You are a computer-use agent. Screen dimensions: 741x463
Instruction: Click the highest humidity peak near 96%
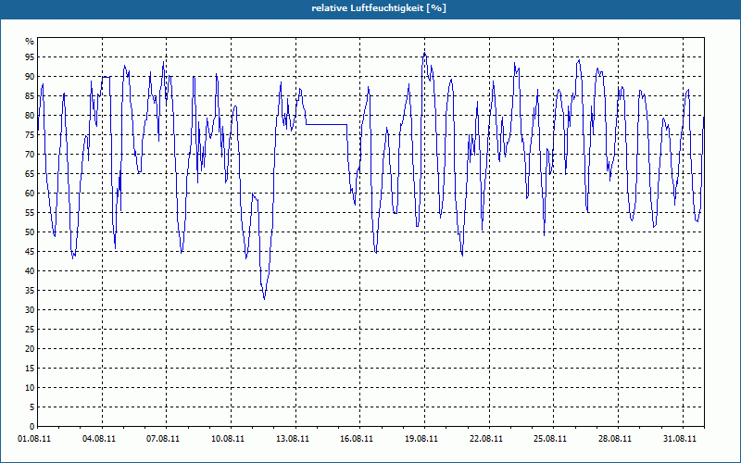[x=424, y=54]
